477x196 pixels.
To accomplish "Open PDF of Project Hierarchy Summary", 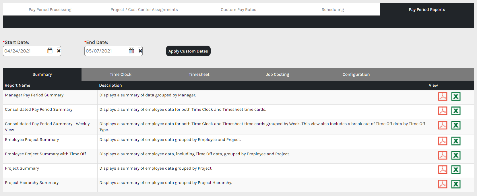I will (443, 184).
